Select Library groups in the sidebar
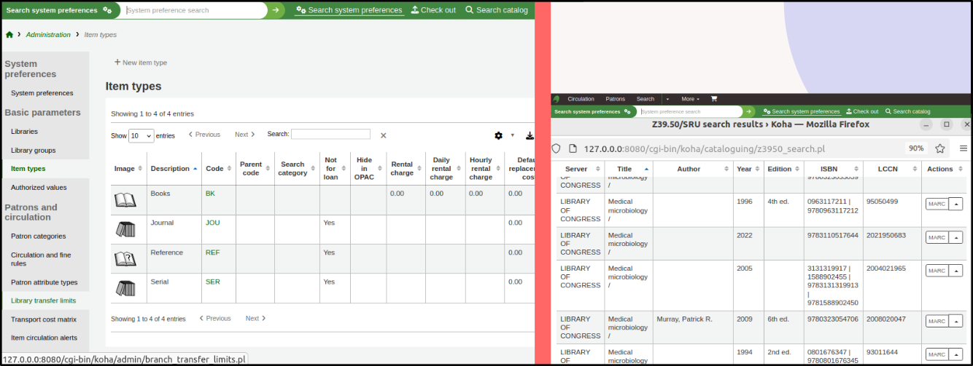 point(34,150)
